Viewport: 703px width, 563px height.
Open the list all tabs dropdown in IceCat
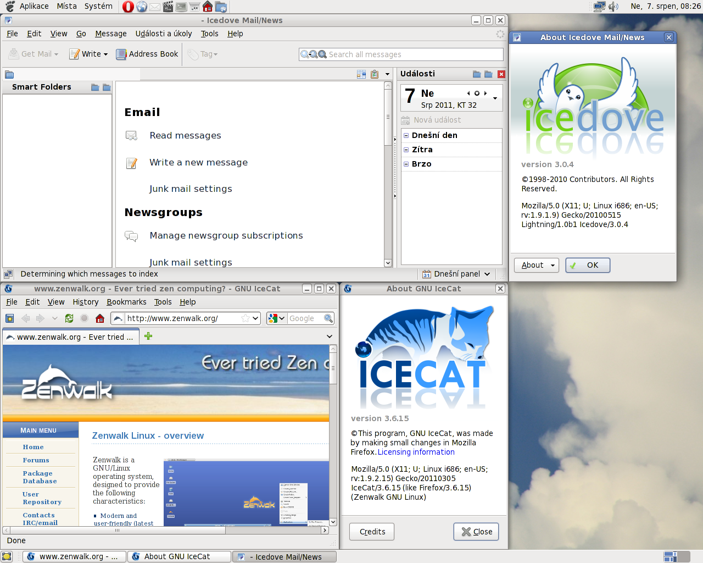pos(330,336)
